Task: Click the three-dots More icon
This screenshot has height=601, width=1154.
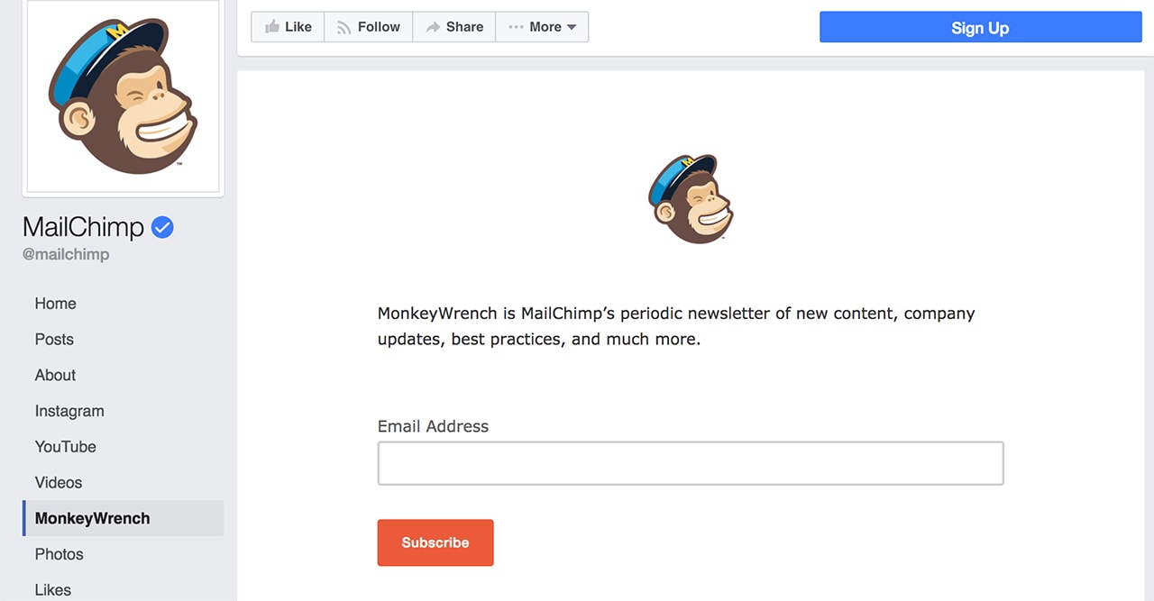Action: point(516,27)
